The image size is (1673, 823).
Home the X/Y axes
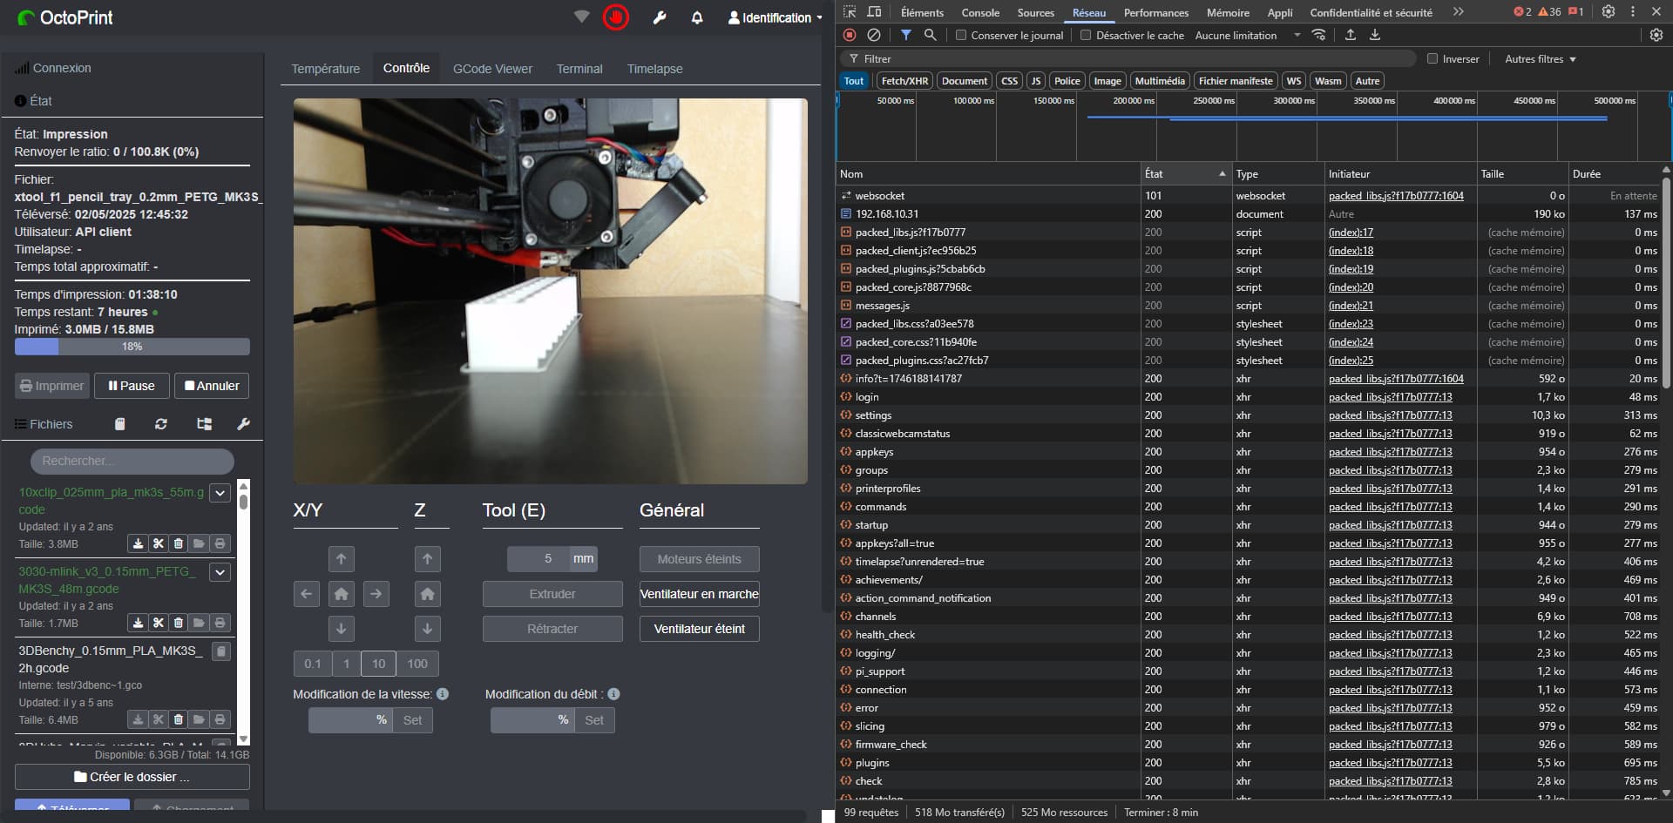click(341, 594)
